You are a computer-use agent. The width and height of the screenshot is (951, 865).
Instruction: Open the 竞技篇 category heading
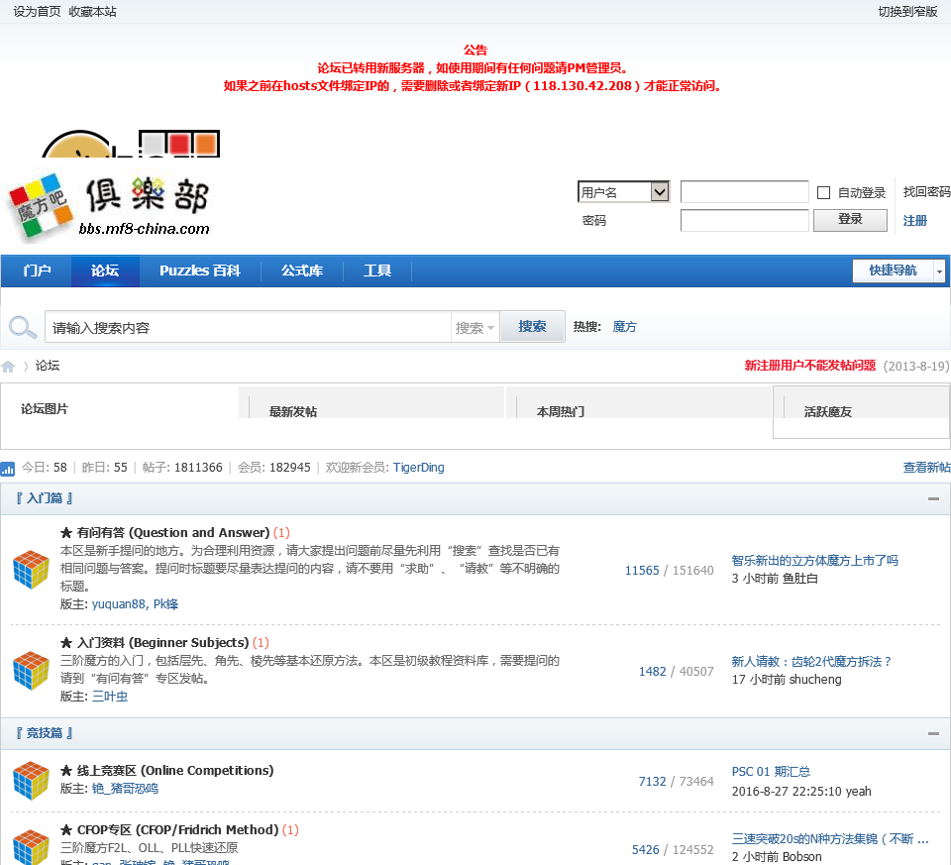pyautogui.click(x=45, y=733)
